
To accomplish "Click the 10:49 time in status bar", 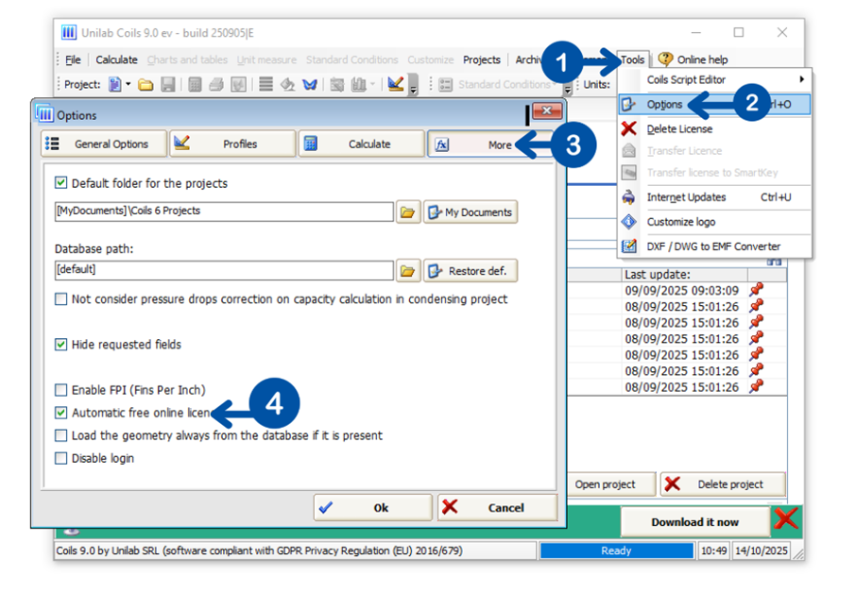I will click(x=714, y=551).
